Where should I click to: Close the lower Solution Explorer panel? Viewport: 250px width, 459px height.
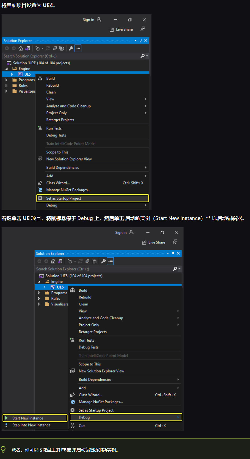178,253
